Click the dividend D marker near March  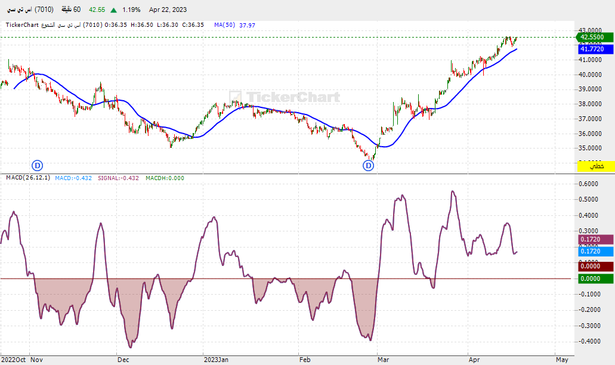coord(368,166)
